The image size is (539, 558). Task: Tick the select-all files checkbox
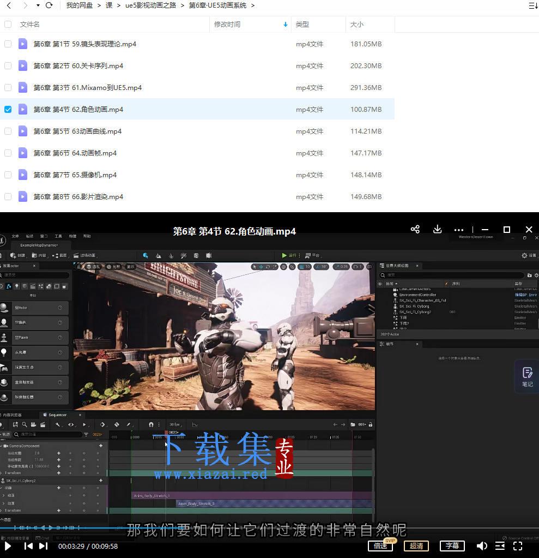8,24
